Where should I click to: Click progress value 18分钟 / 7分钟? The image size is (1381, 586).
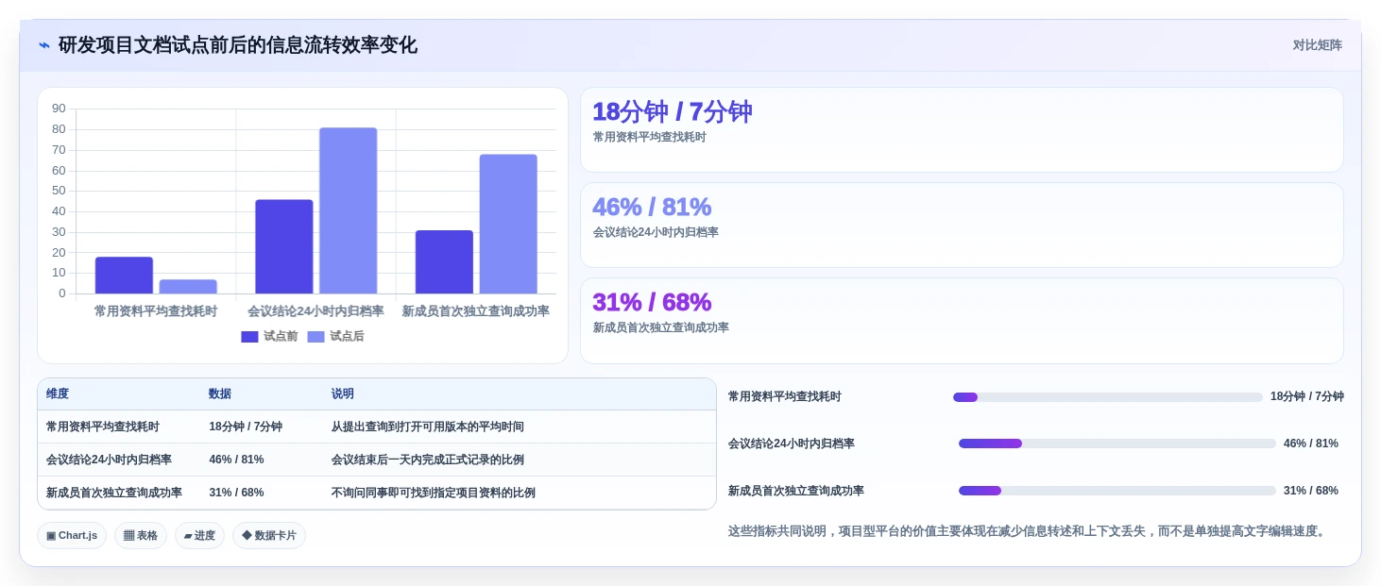click(x=1307, y=396)
